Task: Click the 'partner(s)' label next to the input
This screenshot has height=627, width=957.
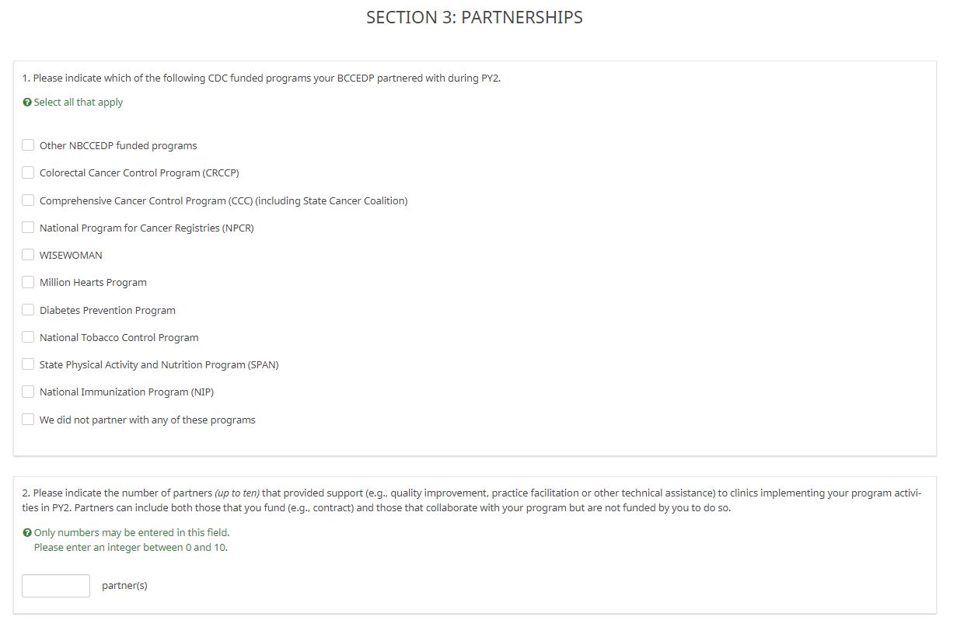Action: 124,586
